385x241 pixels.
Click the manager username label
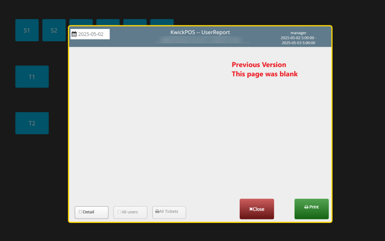click(298, 33)
